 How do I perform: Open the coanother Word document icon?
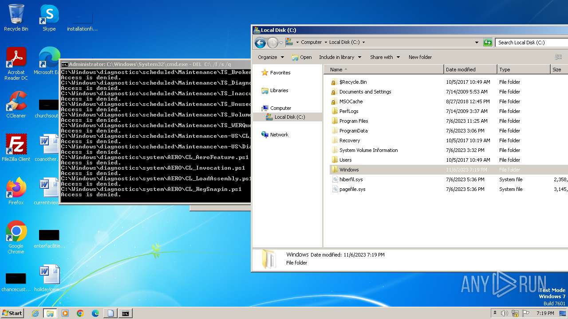pos(48,148)
